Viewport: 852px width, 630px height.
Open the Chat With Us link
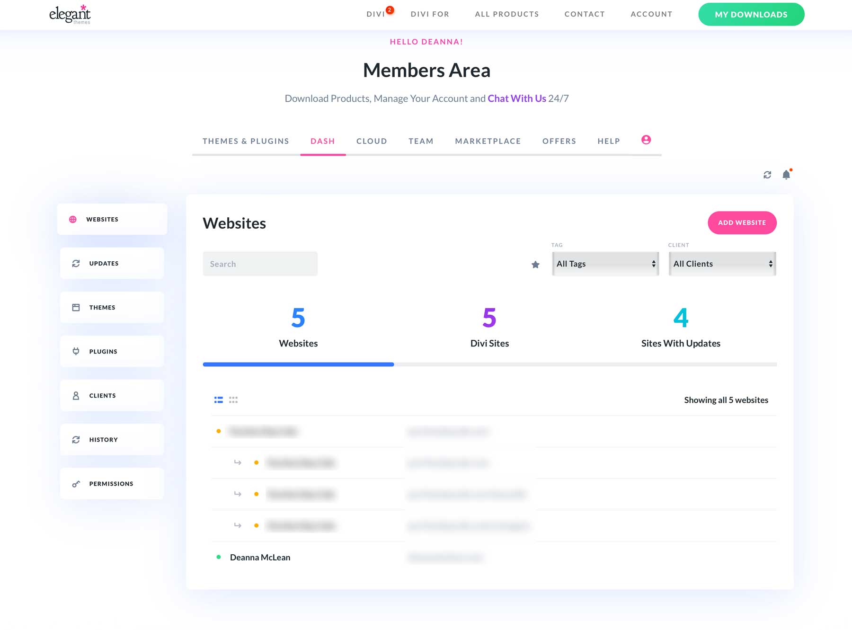point(516,98)
